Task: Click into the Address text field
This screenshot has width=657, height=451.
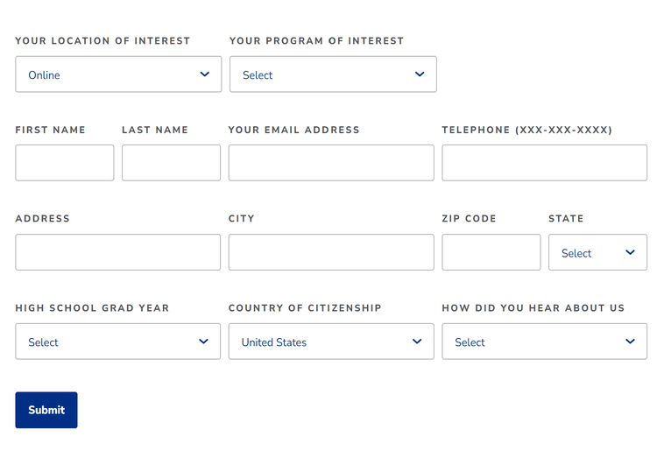Action: click(118, 252)
